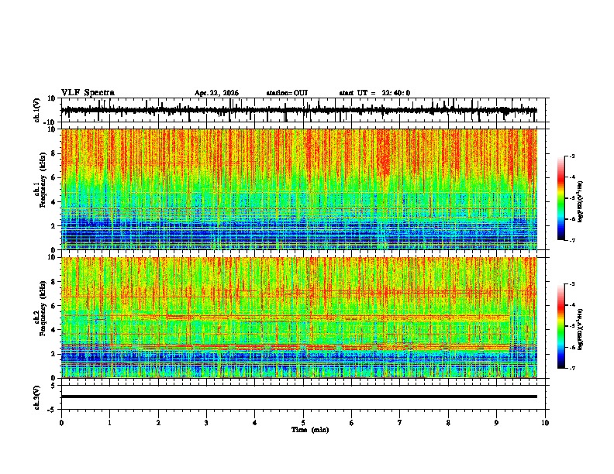Click the ch.3(V) axis label

pos(37,397)
